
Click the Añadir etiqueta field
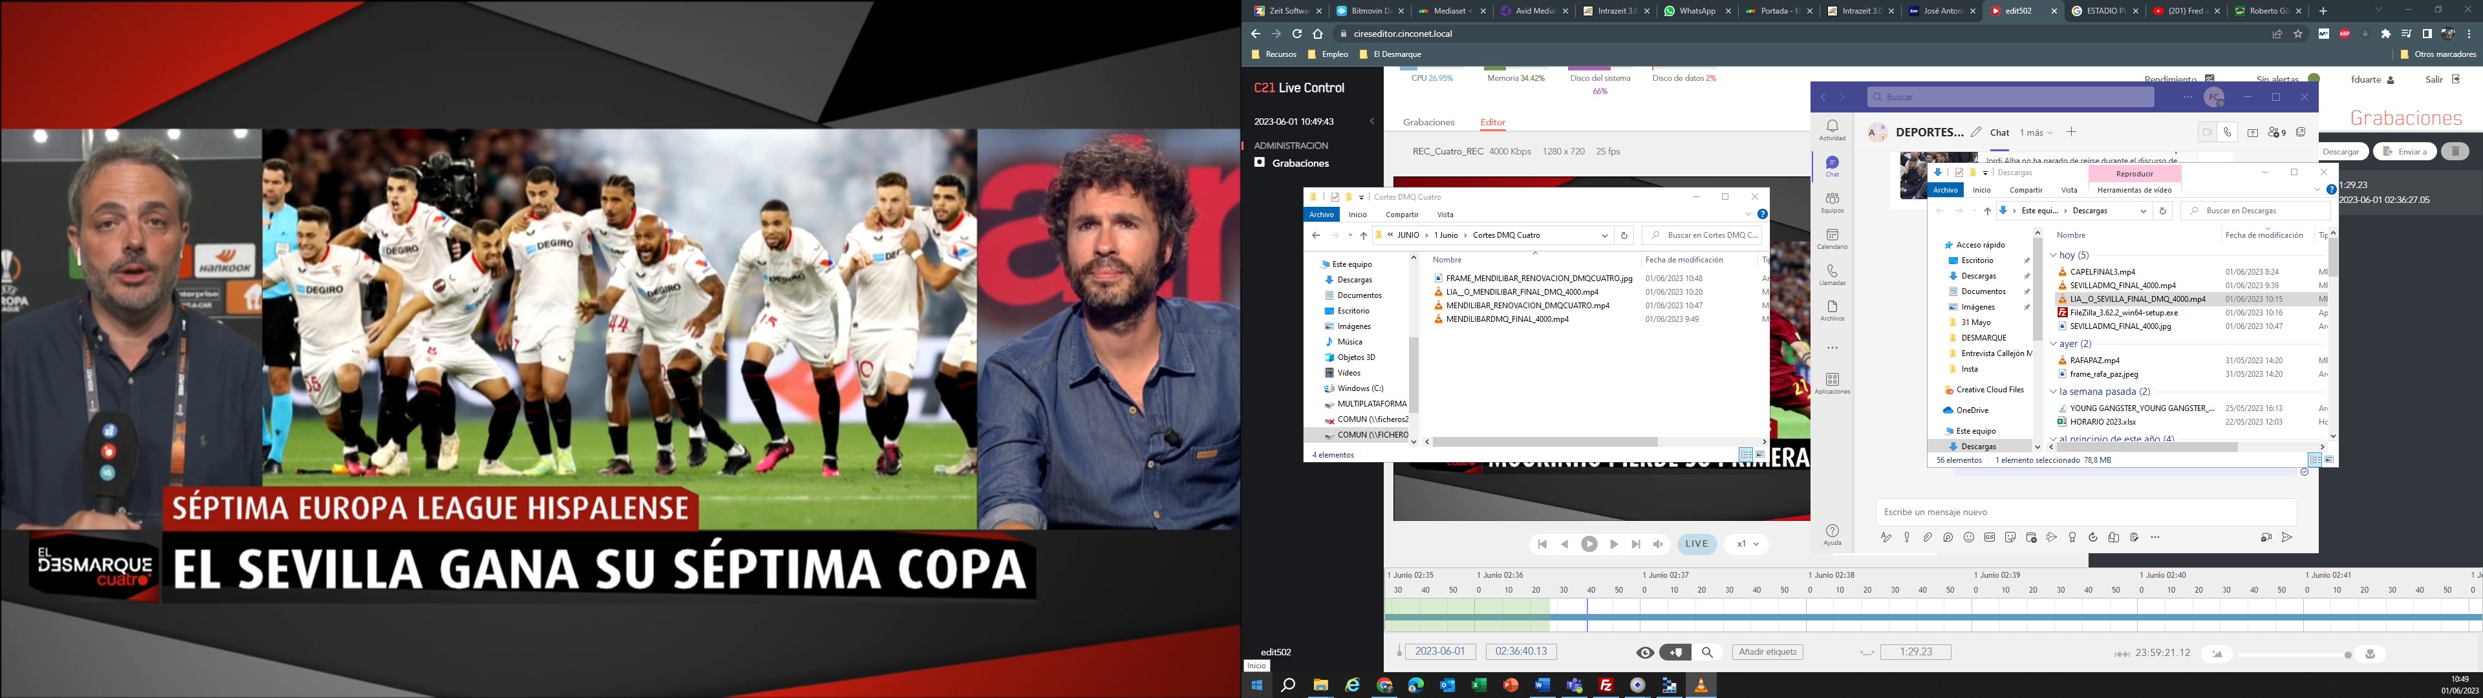1768,651
